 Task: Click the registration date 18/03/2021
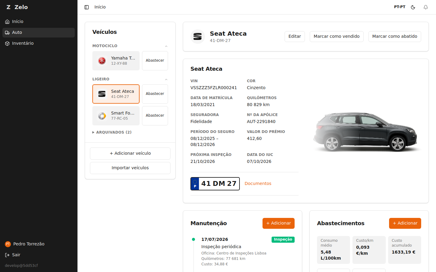point(203,105)
